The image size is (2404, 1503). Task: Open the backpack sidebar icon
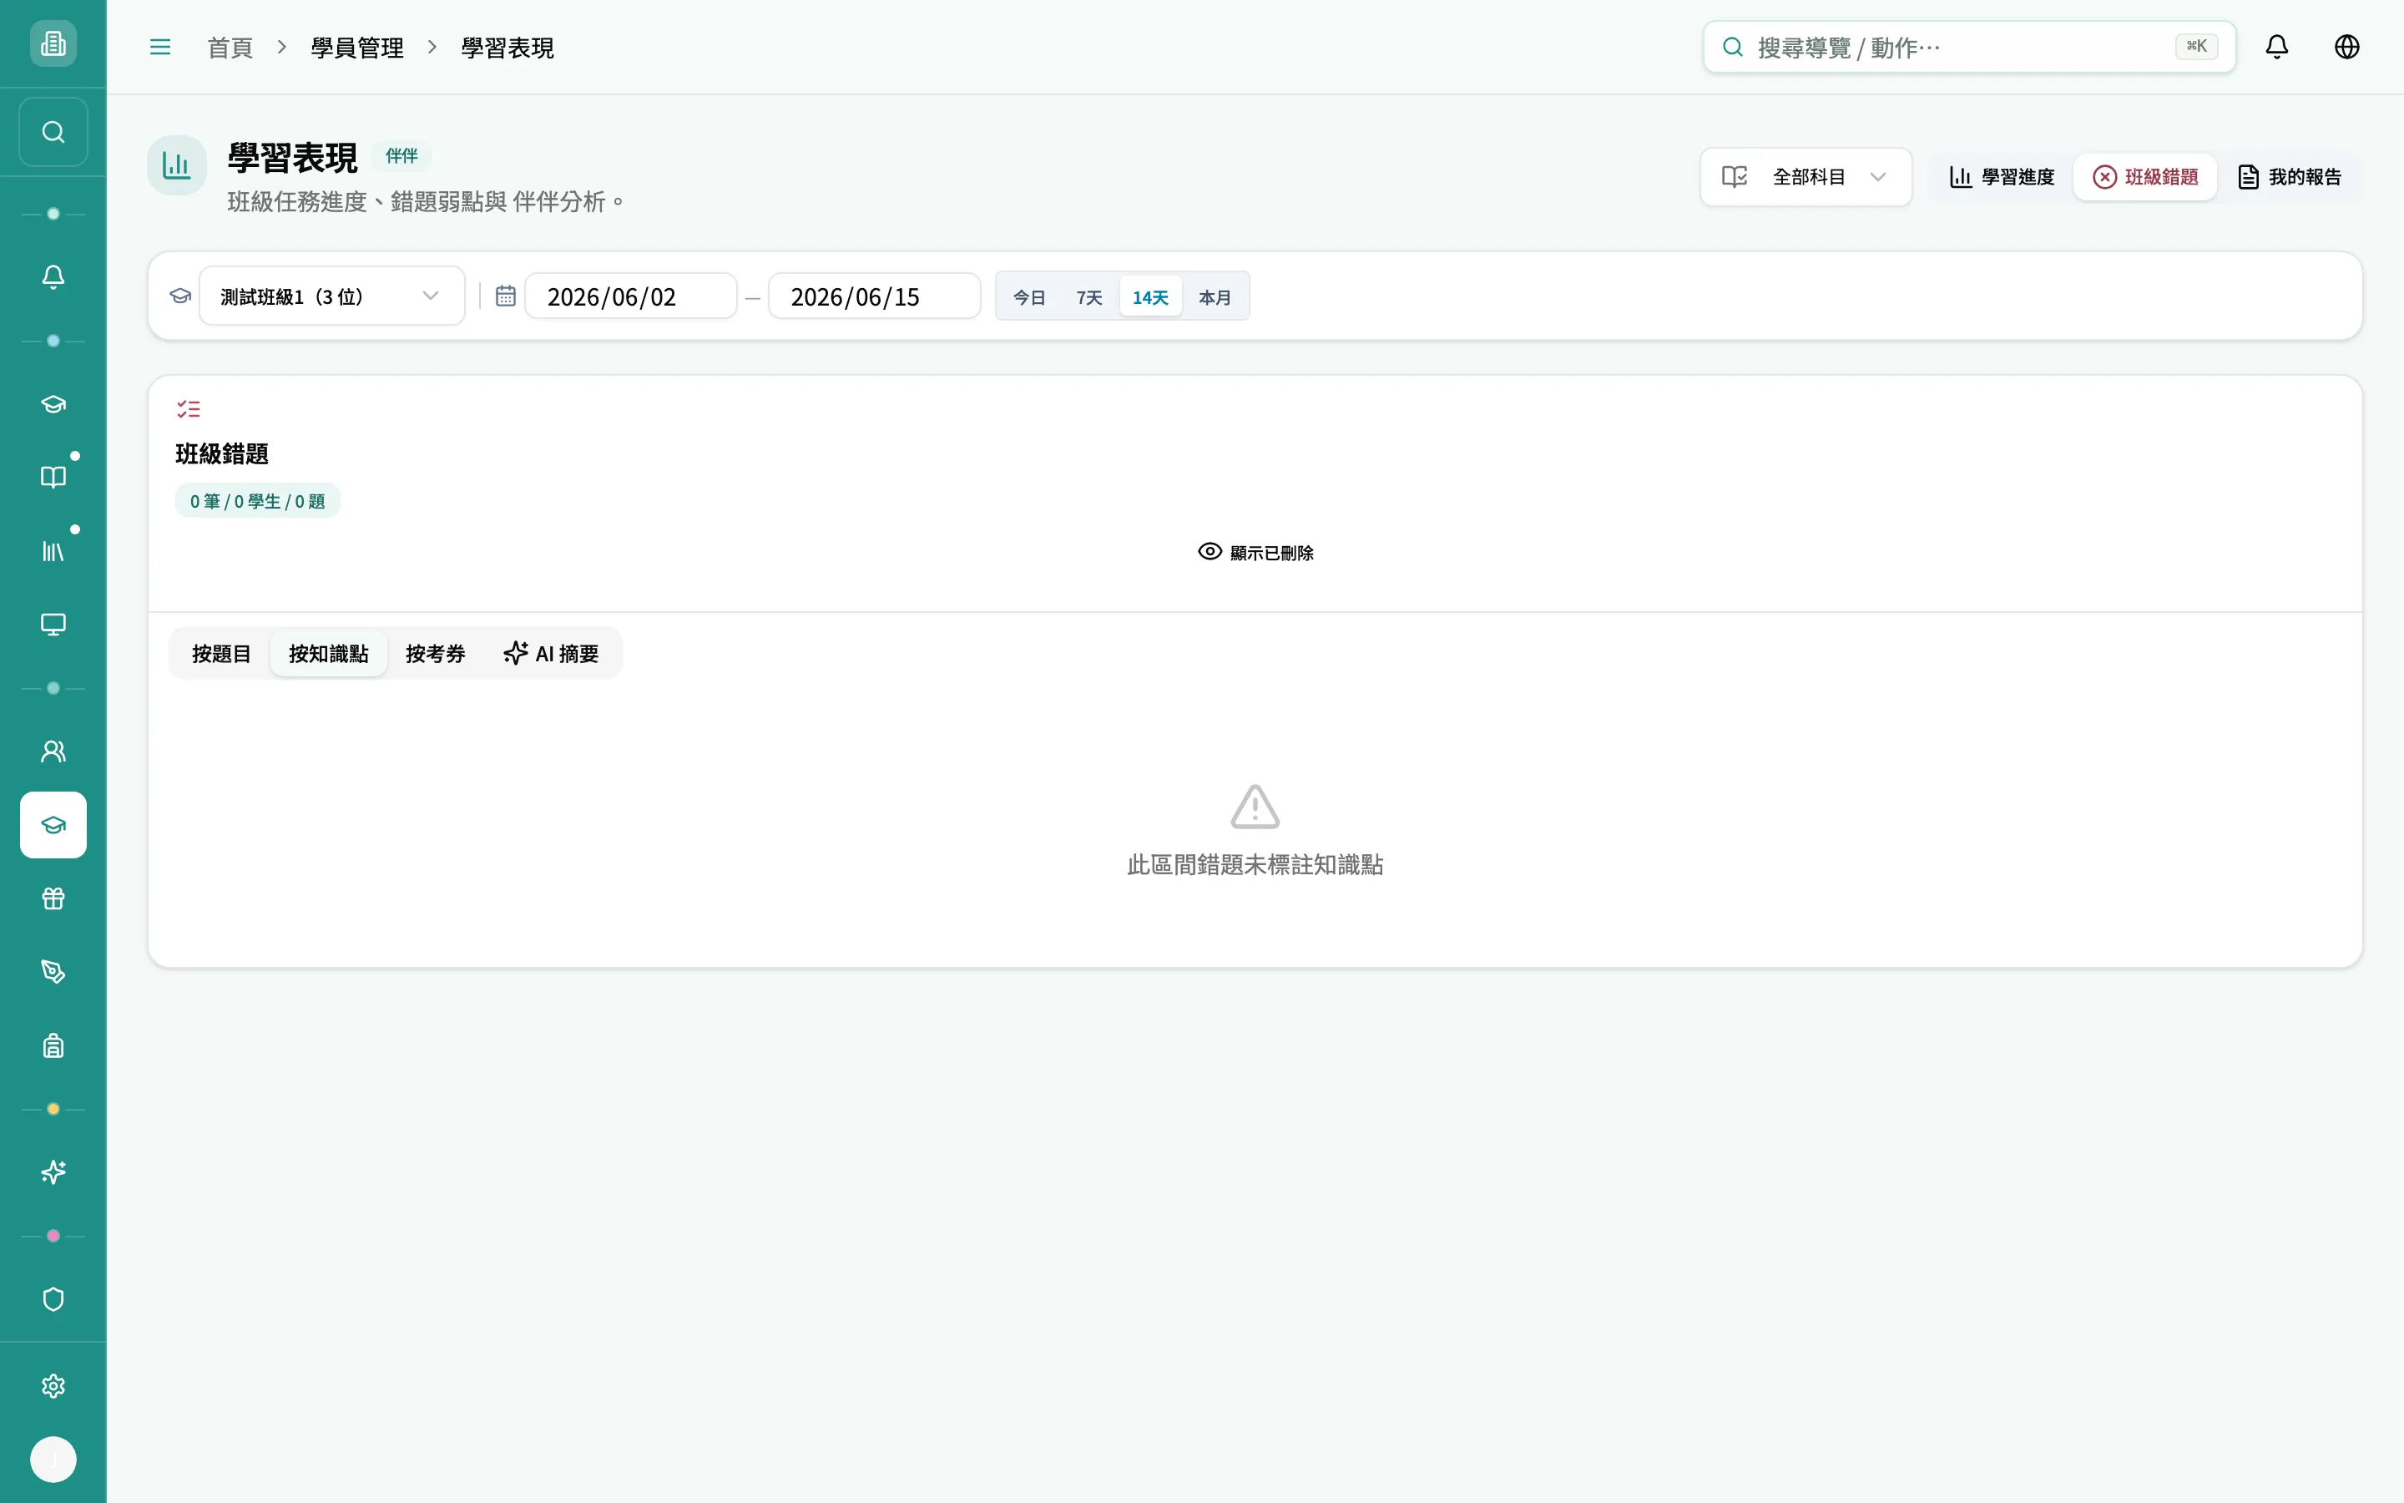[53, 1045]
